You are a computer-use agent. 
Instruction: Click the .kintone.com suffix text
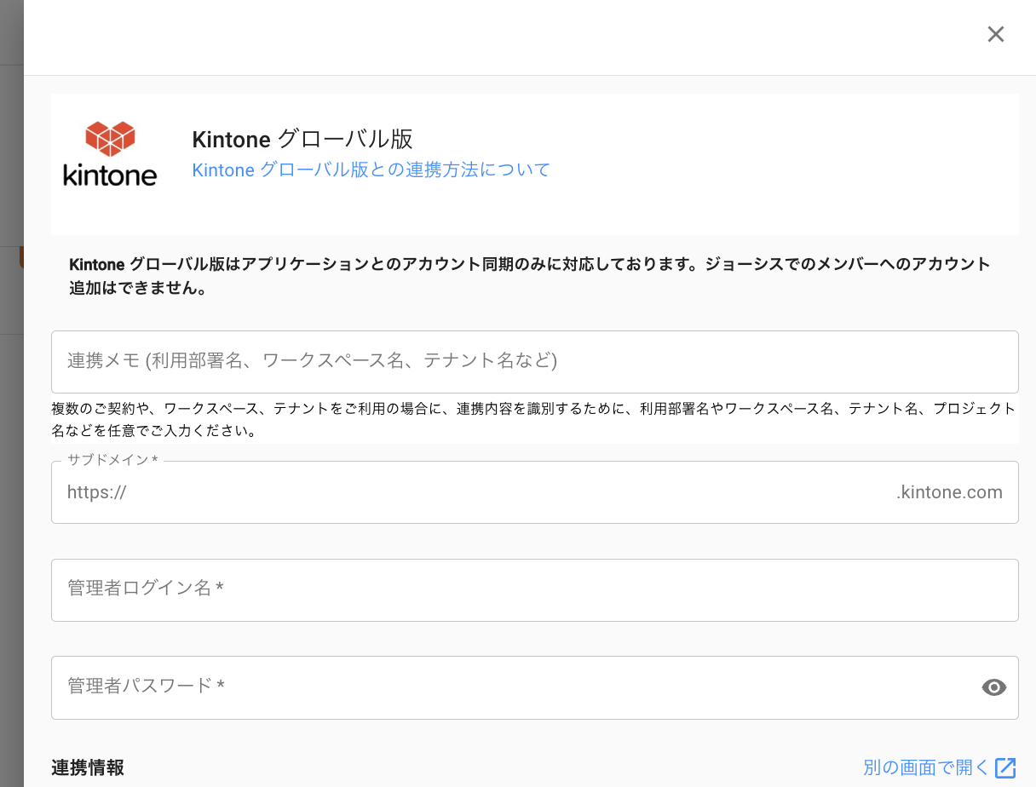pos(949,492)
